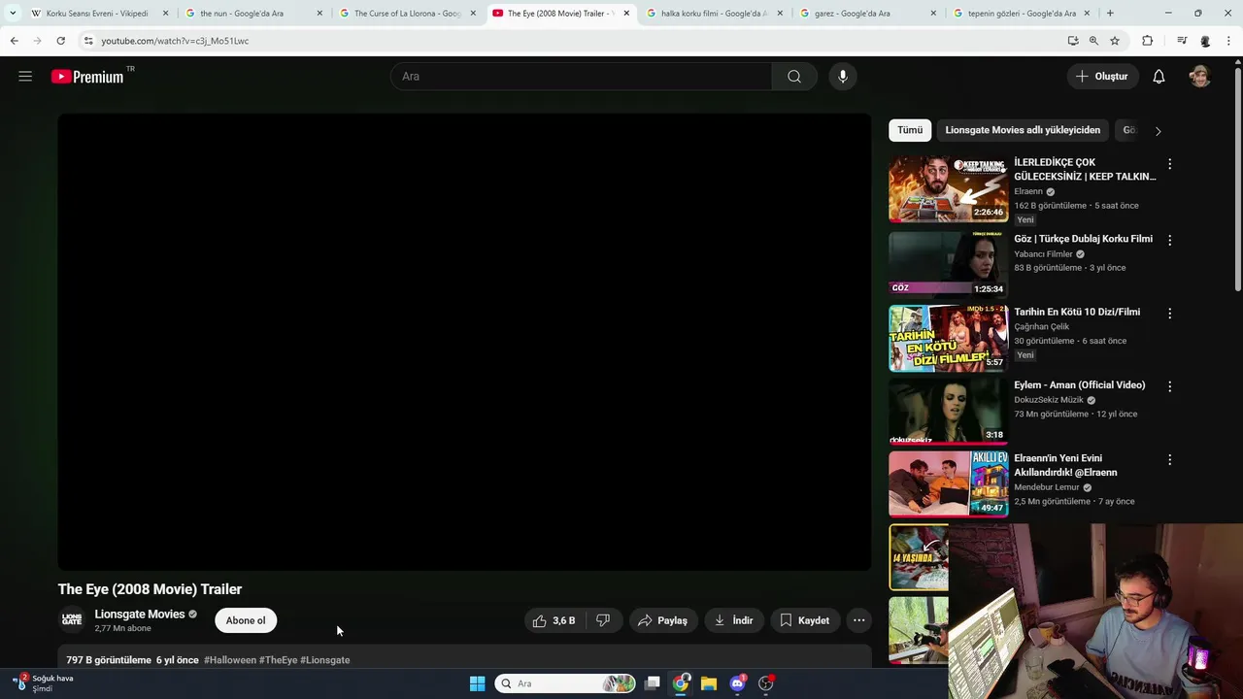Open options menu for Göz Türkçe Dublaj video
Image resolution: width=1243 pixels, height=699 pixels.
pos(1169,240)
